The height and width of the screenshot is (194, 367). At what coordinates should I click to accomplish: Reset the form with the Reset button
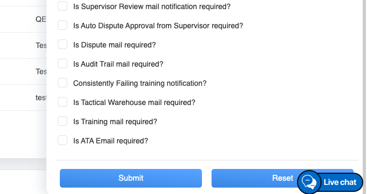click(283, 178)
